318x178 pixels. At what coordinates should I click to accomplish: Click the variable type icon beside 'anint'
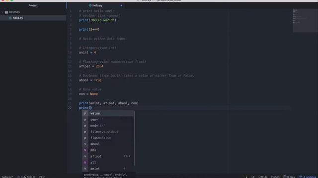pyautogui.click(x=85, y=169)
